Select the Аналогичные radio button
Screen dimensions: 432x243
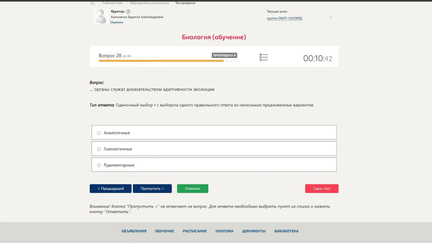tap(99, 133)
